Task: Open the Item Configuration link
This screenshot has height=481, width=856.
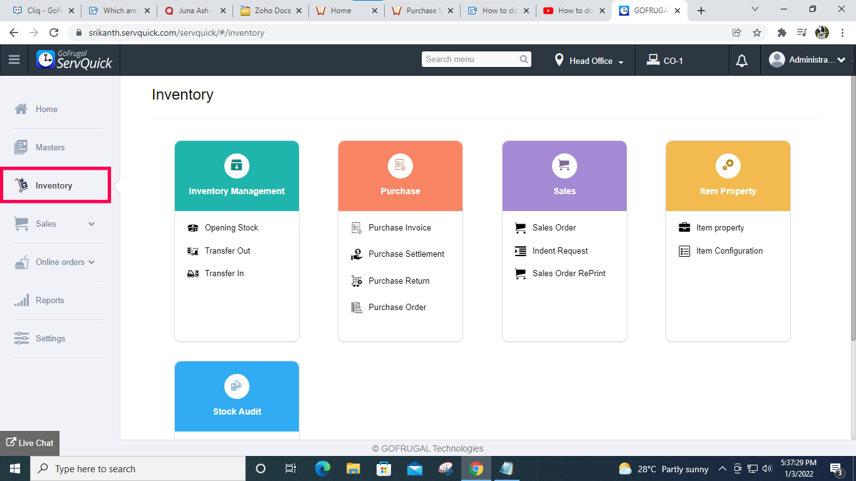Action: [x=729, y=251]
